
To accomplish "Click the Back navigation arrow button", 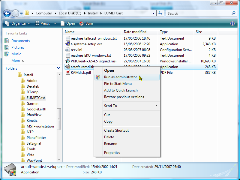I will coord(7,13).
